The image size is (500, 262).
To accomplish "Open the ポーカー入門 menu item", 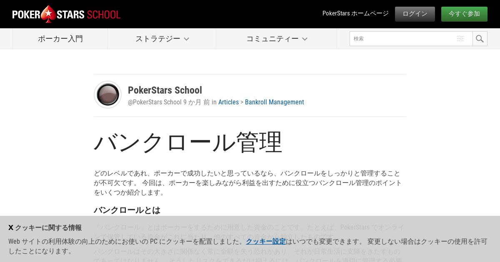I will (x=60, y=39).
